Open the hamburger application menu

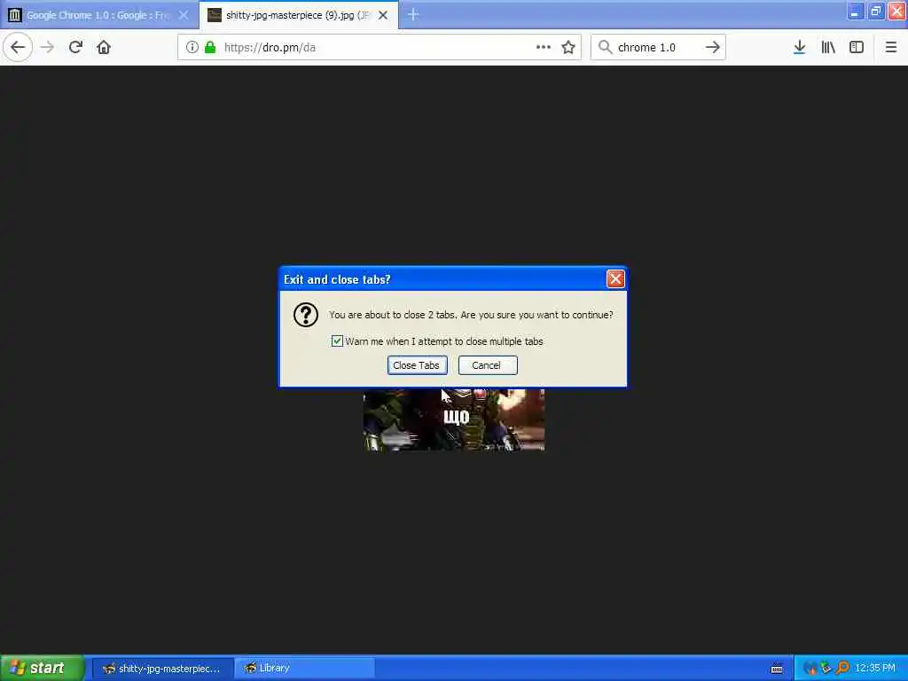891,47
